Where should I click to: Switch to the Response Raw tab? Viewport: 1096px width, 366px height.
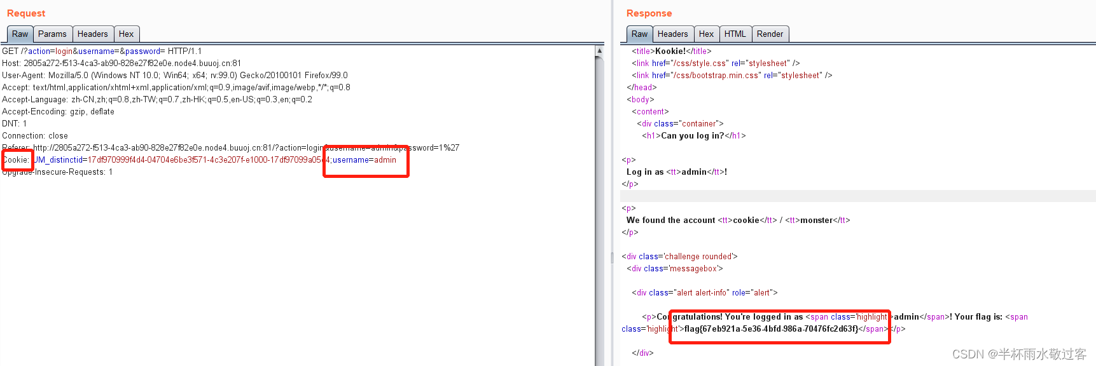(x=639, y=34)
